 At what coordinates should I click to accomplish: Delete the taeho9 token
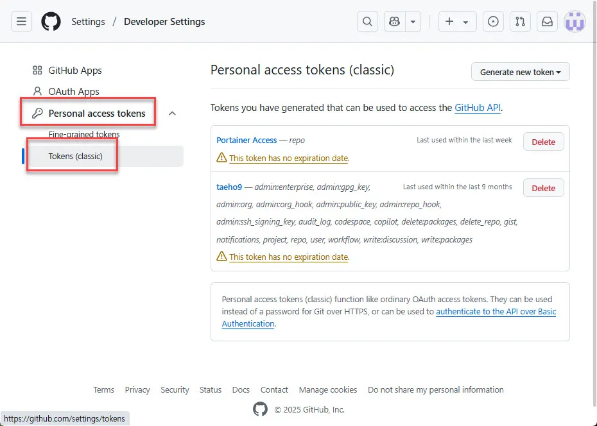(x=543, y=188)
